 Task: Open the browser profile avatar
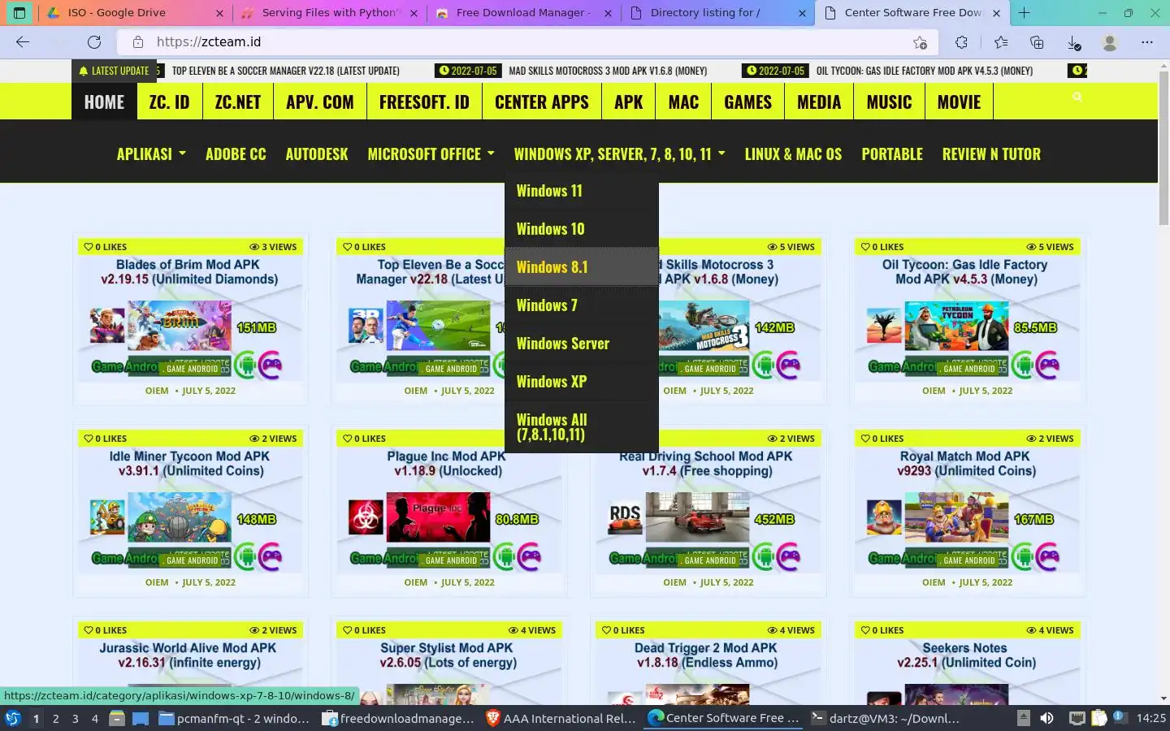click(1110, 42)
